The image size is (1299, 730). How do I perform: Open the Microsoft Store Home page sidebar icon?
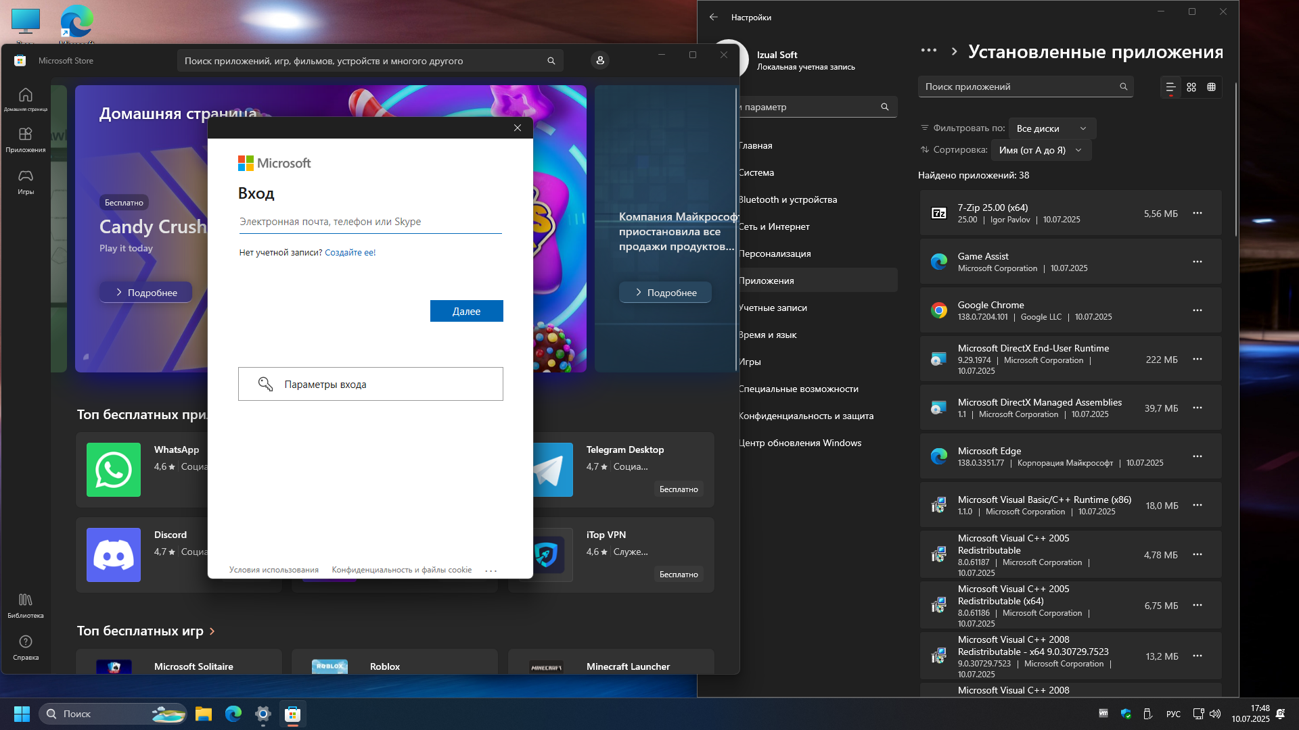coord(26,99)
